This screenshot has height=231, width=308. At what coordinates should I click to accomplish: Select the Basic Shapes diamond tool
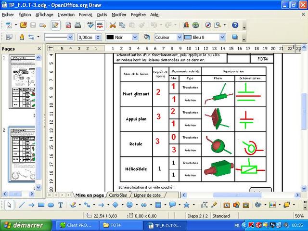(x=115, y=205)
